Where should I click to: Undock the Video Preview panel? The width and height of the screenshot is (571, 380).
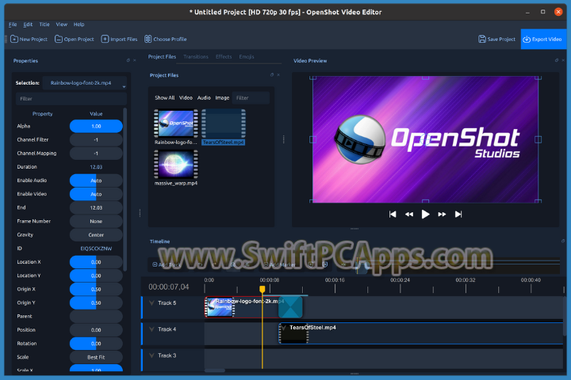557,60
